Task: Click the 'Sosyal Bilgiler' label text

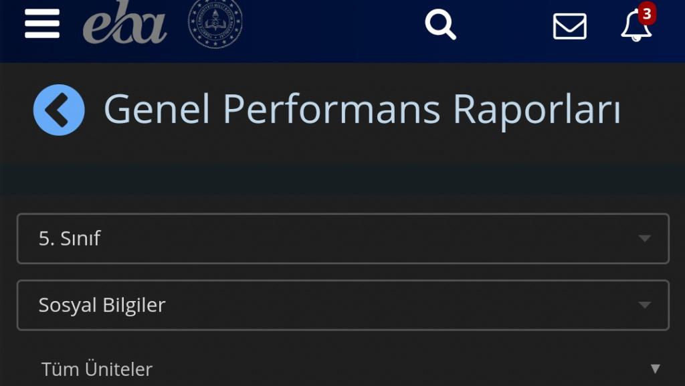Action: 102,305
